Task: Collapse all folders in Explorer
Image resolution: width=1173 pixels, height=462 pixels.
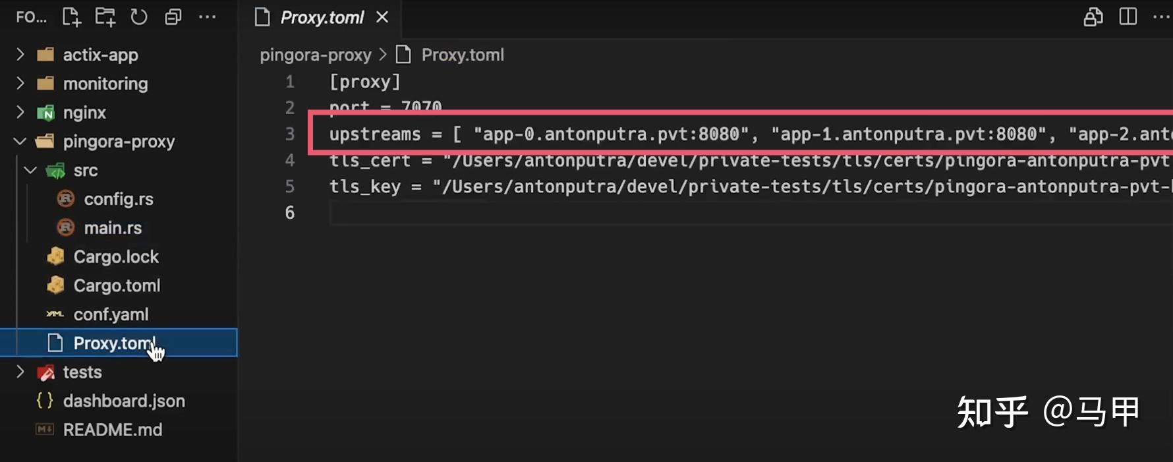Action: click(173, 17)
